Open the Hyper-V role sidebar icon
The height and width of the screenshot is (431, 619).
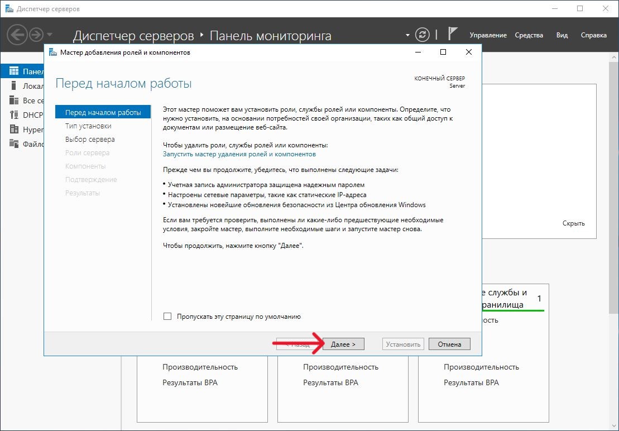click(x=14, y=130)
